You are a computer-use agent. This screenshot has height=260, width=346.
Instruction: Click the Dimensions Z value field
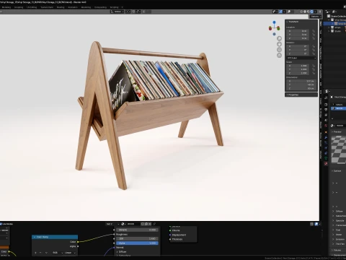click(301, 88)
